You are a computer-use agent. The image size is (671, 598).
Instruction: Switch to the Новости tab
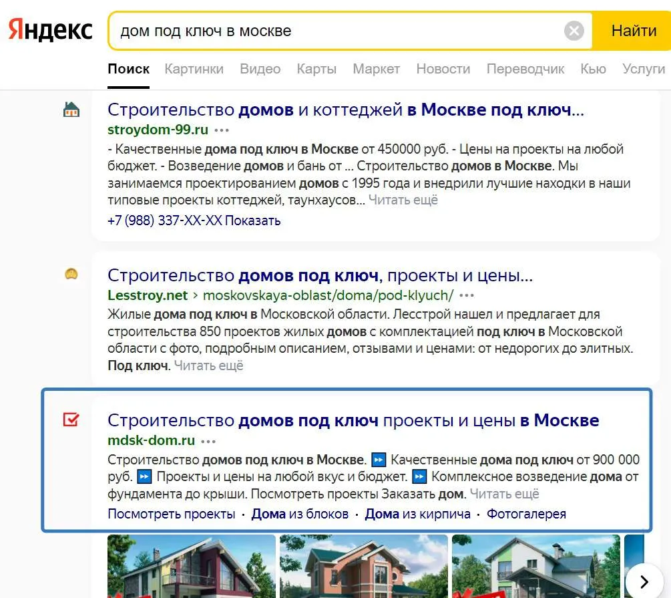tap(443, 69)
